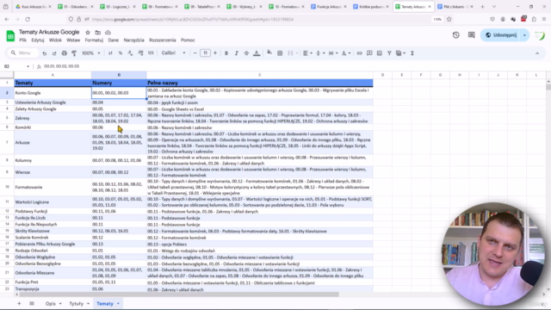551x310 pixels.
Task: Open the number format 123 menu
Action: (151, 53)
